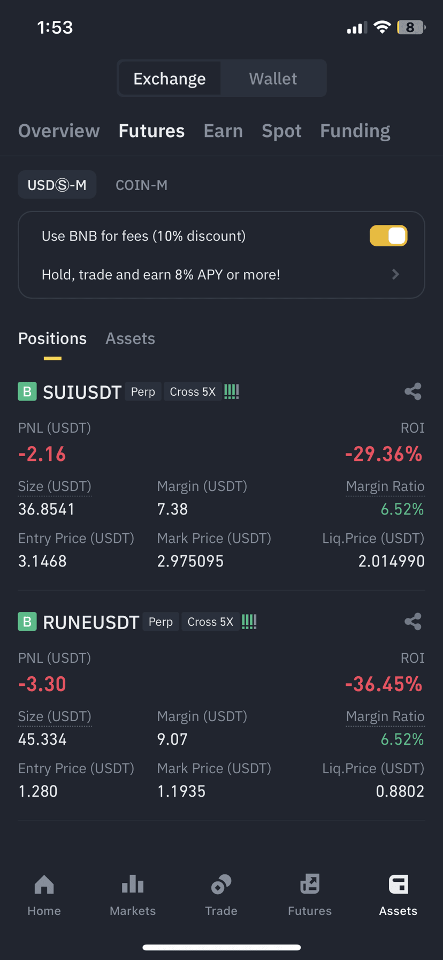Share the RUNEUSDT position

click(413, 622)
